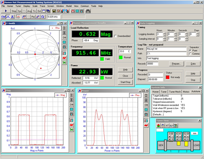Increase the Logging duration Seconds spinner
This screenshot has height=159, width=204.
coord(186,33)
